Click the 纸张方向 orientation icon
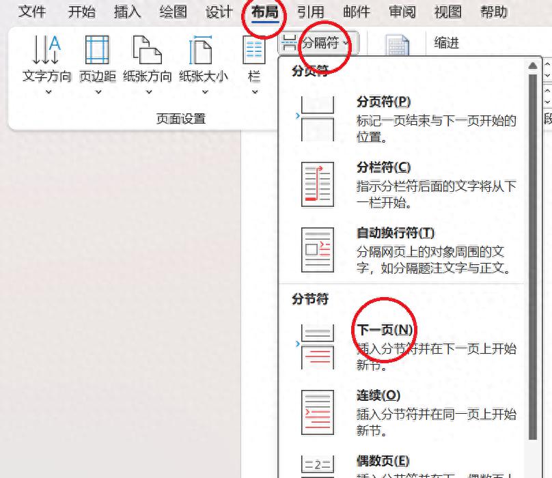 pos(147,50)
